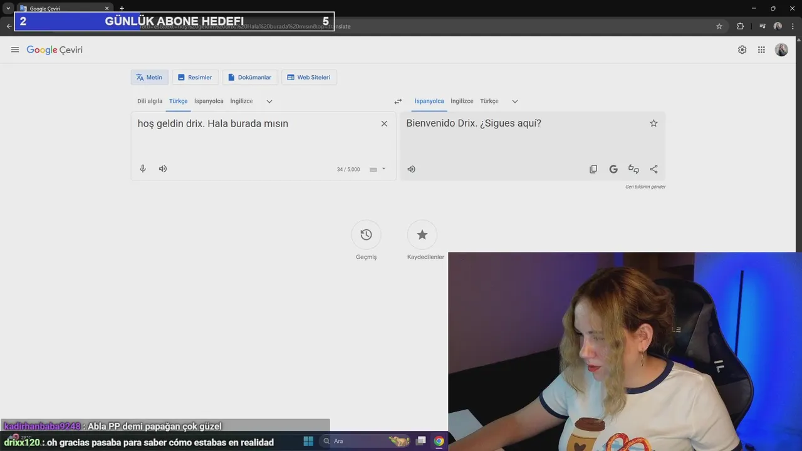The image size is (802, 451).
Task: Click the Google Çeviri logo
Action: click(x=55, y=50)
